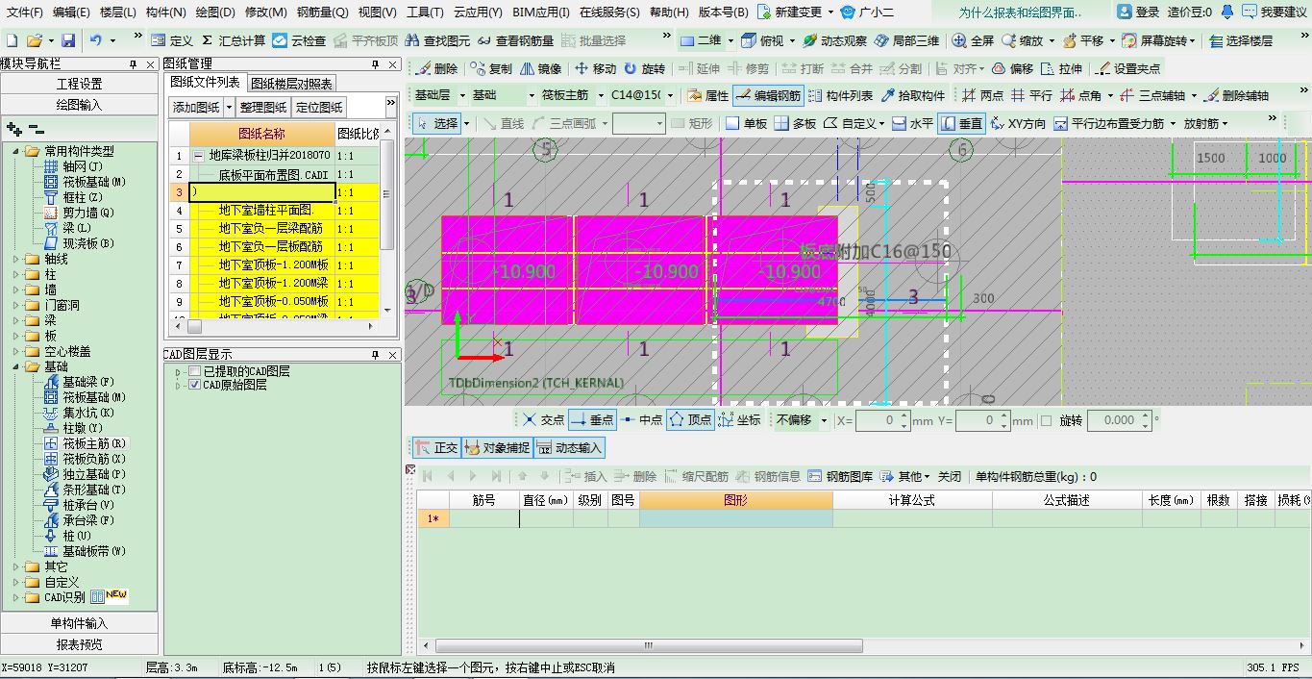Toggle 交点 intersection snap
Viewport: 1312px width, 679px height.
coord(543,419)
